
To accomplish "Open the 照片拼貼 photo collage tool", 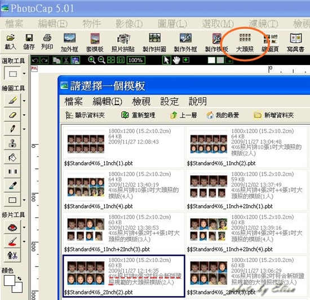I will (x=123, y=42).
